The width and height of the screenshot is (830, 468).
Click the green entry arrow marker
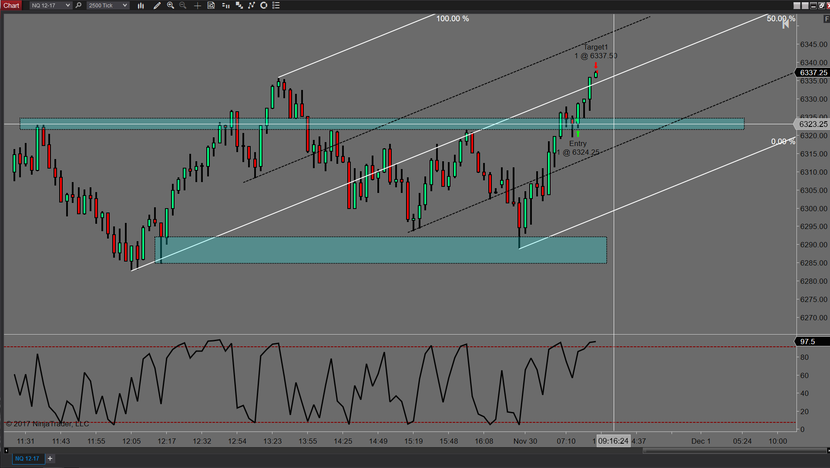578,133
